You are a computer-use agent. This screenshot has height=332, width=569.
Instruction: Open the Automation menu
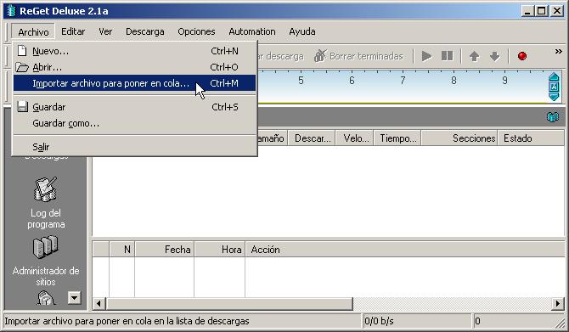pos(252,31)
